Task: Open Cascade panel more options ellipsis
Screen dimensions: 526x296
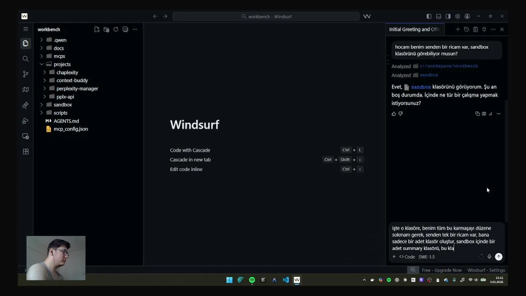Action: pyautogui.click(x=493, y=29)
